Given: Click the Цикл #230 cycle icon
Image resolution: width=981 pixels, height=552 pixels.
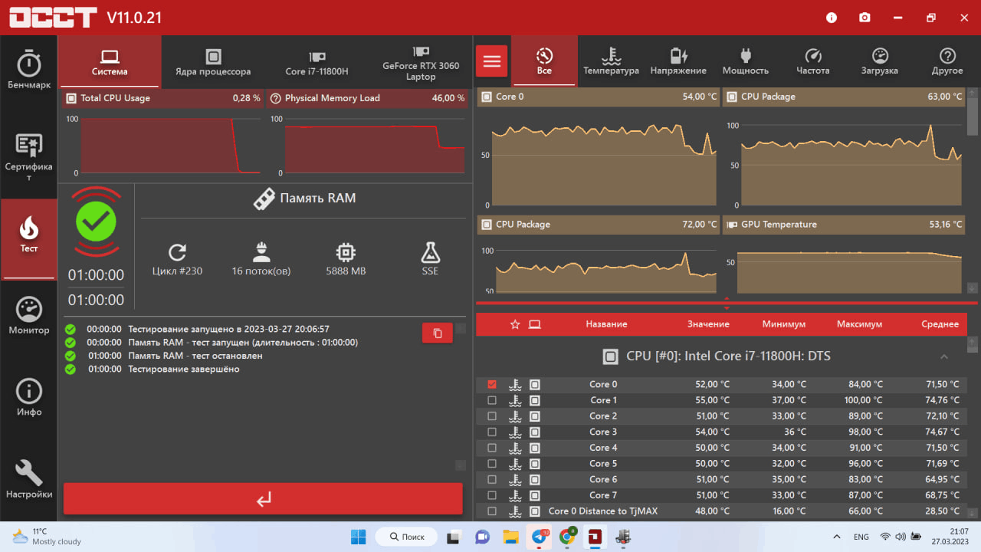Looking at the screenshot, I should (178, 252).
